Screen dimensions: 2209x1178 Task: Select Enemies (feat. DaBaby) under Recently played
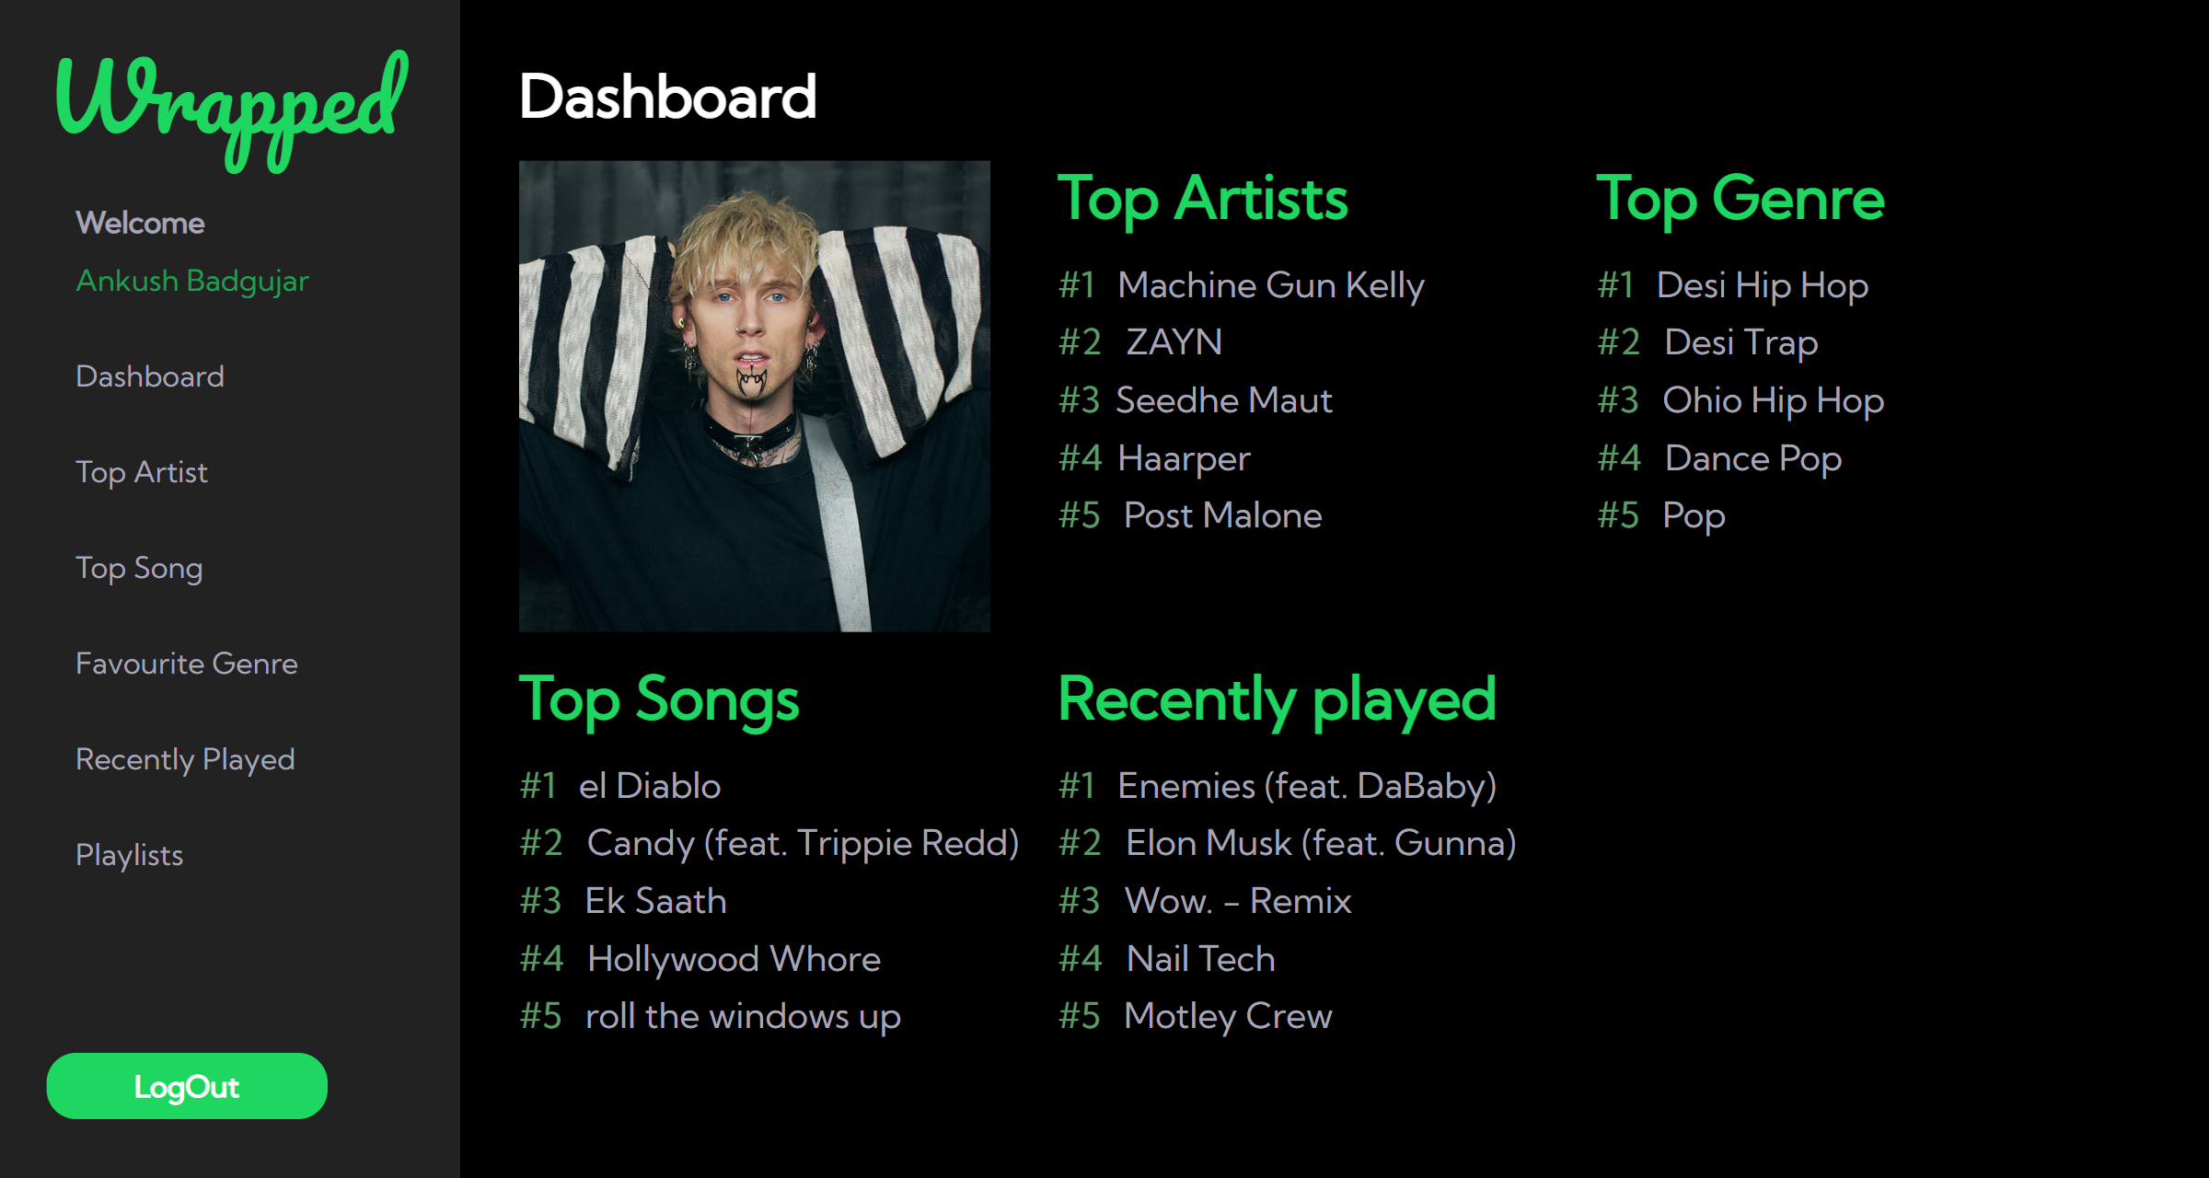tap(1307, 786)
